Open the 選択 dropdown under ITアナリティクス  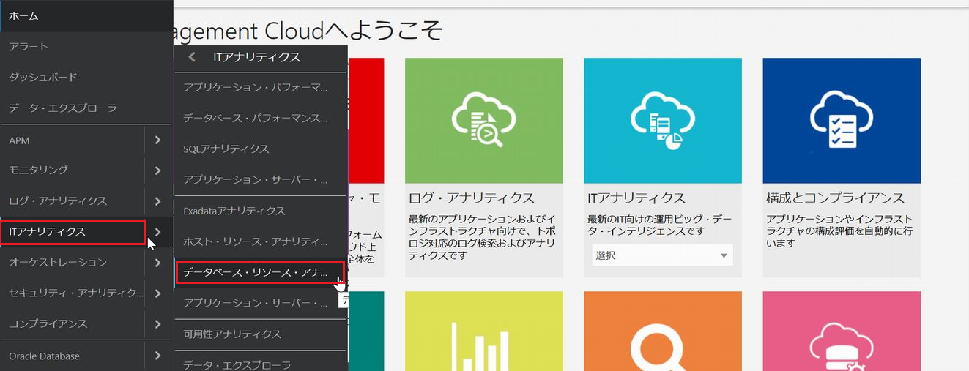pos(663,255)
